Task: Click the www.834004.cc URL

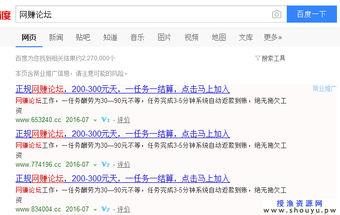Action: point(38,209)
